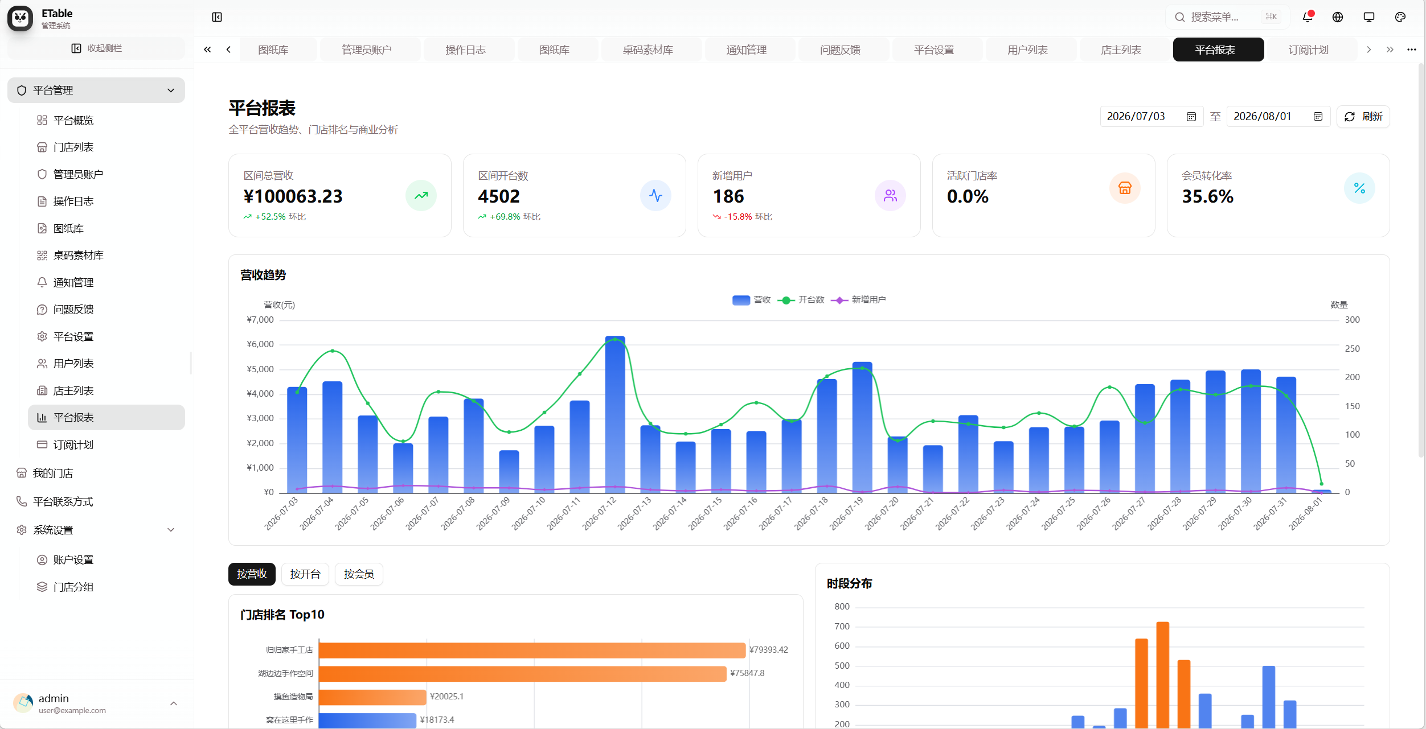This screenshot has width=1426, height=729.
Task: Open 操作日志 in the sidebar
Action: point(106,201)
